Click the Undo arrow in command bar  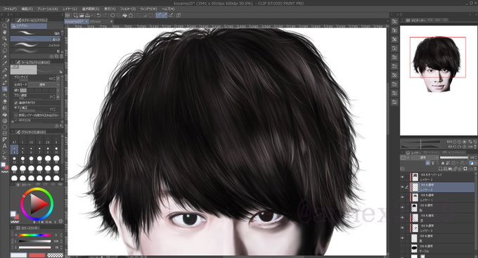[x=98, y=15]
